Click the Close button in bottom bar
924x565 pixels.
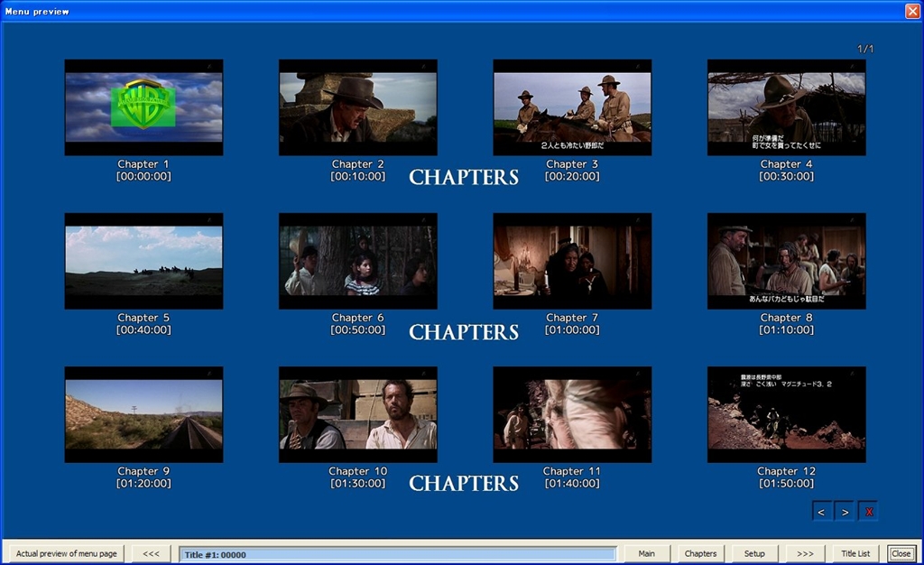click(x=901, y=553)
